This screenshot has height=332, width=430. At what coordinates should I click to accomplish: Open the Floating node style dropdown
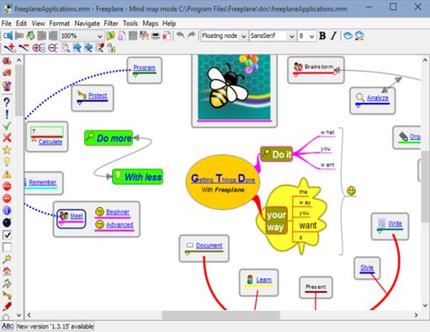tap(224, 36)
